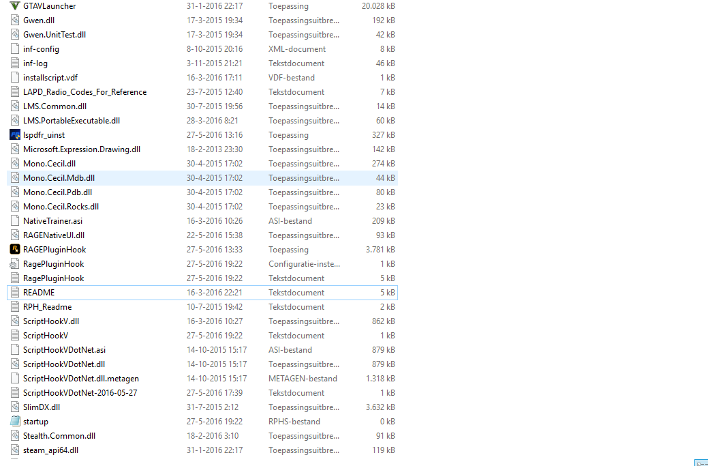The height and width of the screenshot is (466, 708).
Task: Select the installscript.vdf file name
Action: tap(50, 78)
